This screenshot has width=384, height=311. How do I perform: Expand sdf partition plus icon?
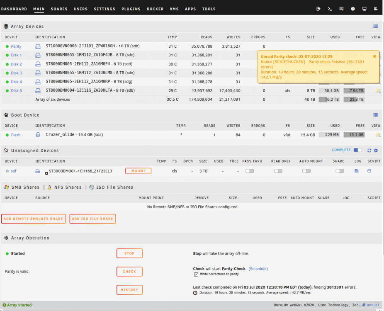tap(46, 173)
